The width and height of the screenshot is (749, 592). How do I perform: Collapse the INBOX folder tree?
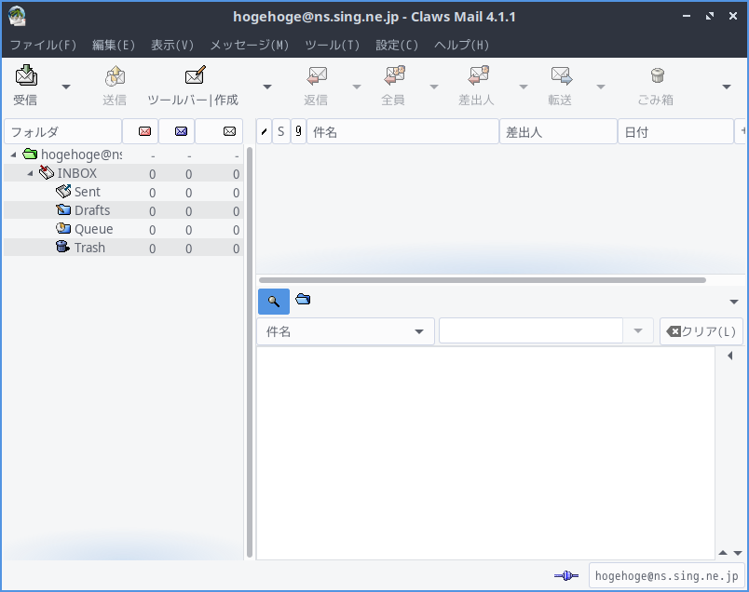point(30,173)
